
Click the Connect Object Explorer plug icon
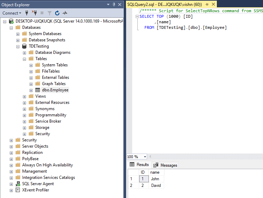(x=26, y=13)
